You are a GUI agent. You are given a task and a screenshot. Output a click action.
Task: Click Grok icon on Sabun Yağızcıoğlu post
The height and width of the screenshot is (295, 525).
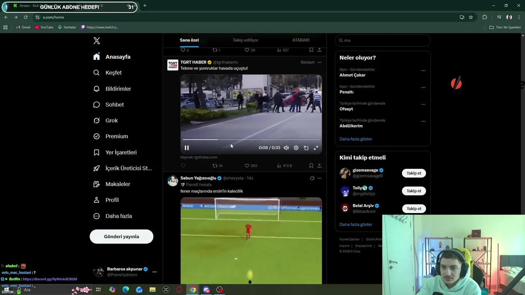point(312,178)
